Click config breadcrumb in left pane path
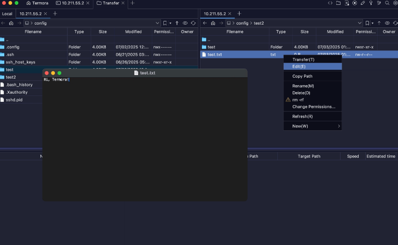This screenshot has height=245, width=398. 40,23
